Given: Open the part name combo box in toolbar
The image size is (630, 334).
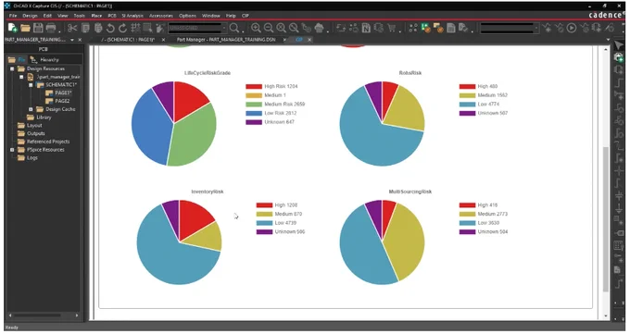Looking at the screenshot, I should pos(197,28).
